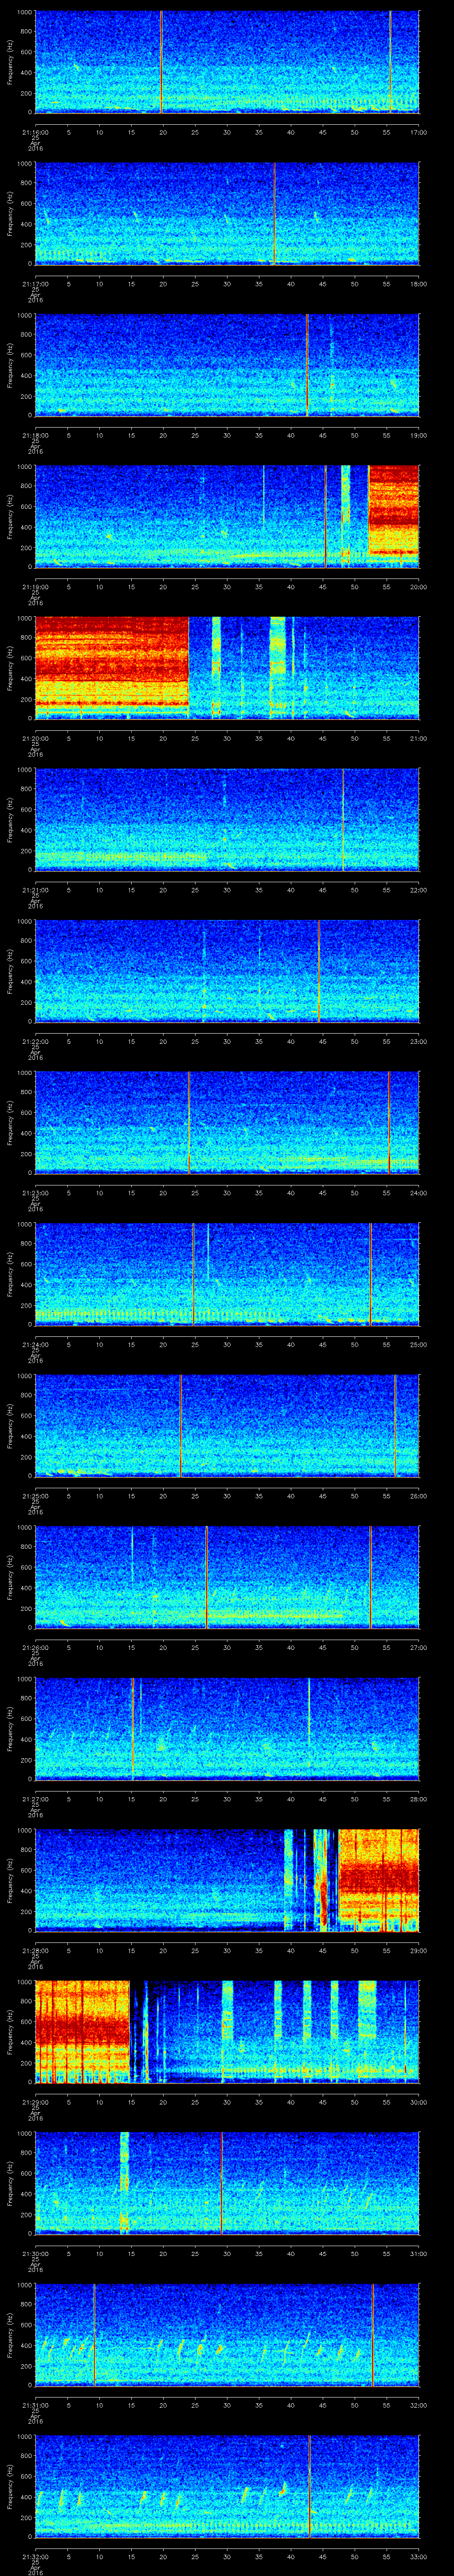Click the "21:20:00" time axis label
The image size is (454, 2576).
[35, 738]
